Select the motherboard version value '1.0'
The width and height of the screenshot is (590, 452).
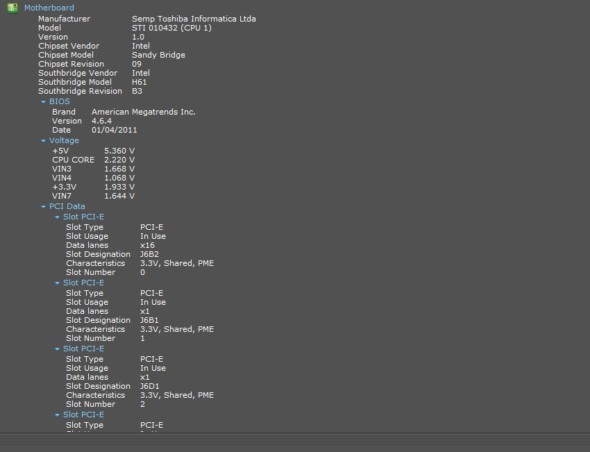click(x=138, y=37)
